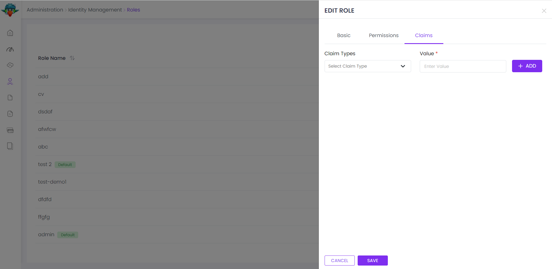
Task: Open the card payment sidebar icon
Action: (x=10, y=130)
